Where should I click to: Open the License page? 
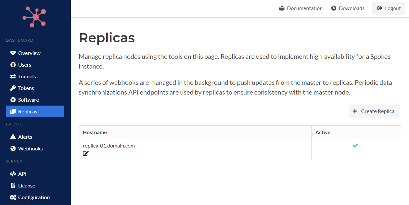(x=26, y=186)
